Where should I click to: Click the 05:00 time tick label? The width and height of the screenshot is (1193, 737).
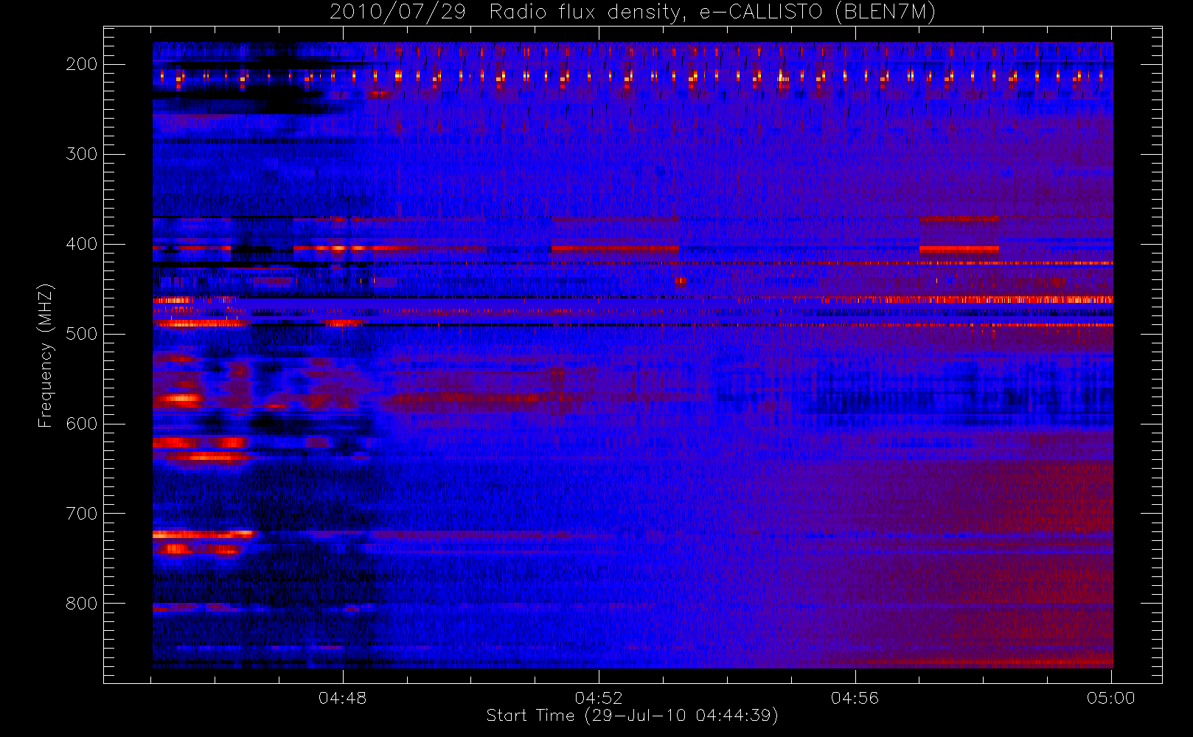click(1111, 698)
